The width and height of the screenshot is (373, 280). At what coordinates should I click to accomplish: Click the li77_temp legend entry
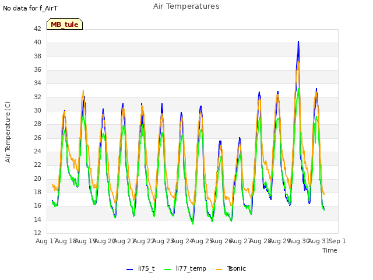coord(185,268)
